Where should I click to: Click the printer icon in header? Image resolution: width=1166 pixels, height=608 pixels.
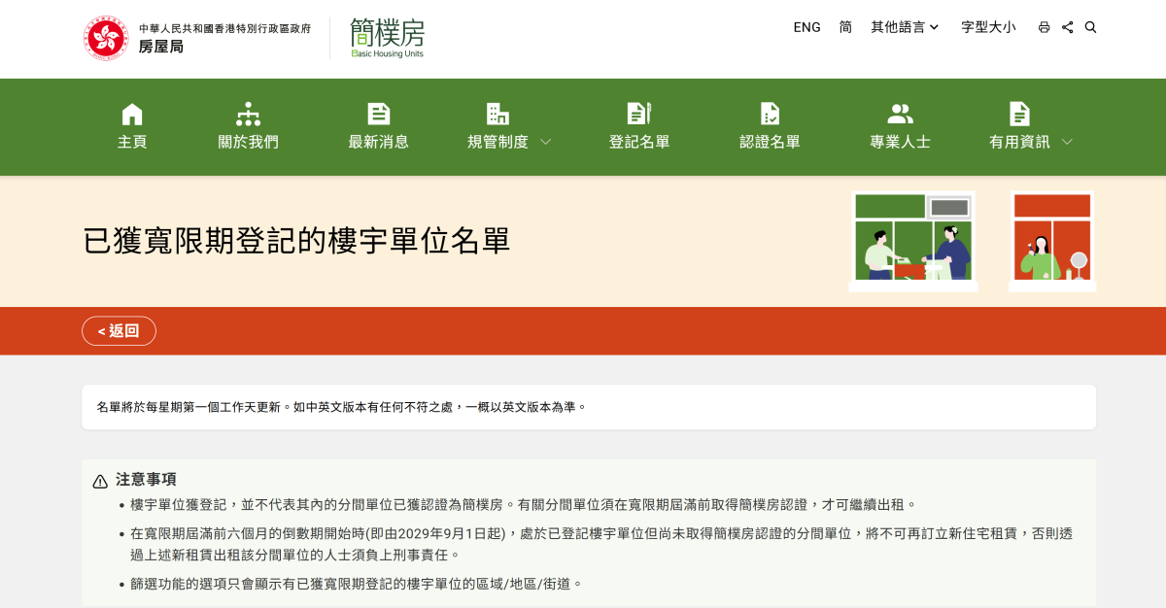pyautogui.click(x=1044, y=27)
